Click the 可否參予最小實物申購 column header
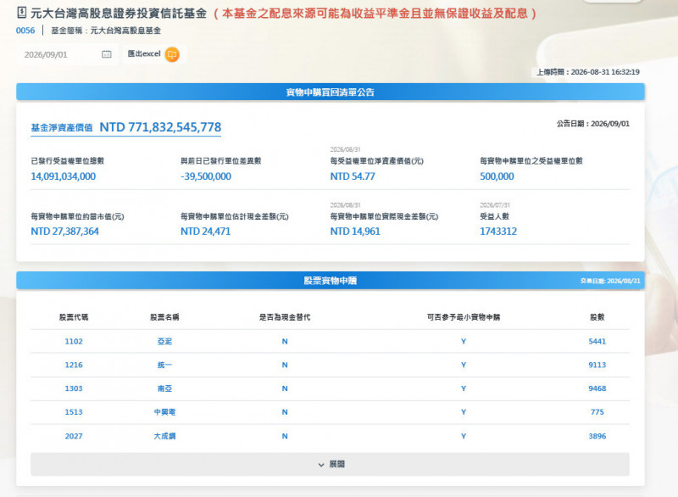Screen dimensions: 678x497 click(464, 317)
